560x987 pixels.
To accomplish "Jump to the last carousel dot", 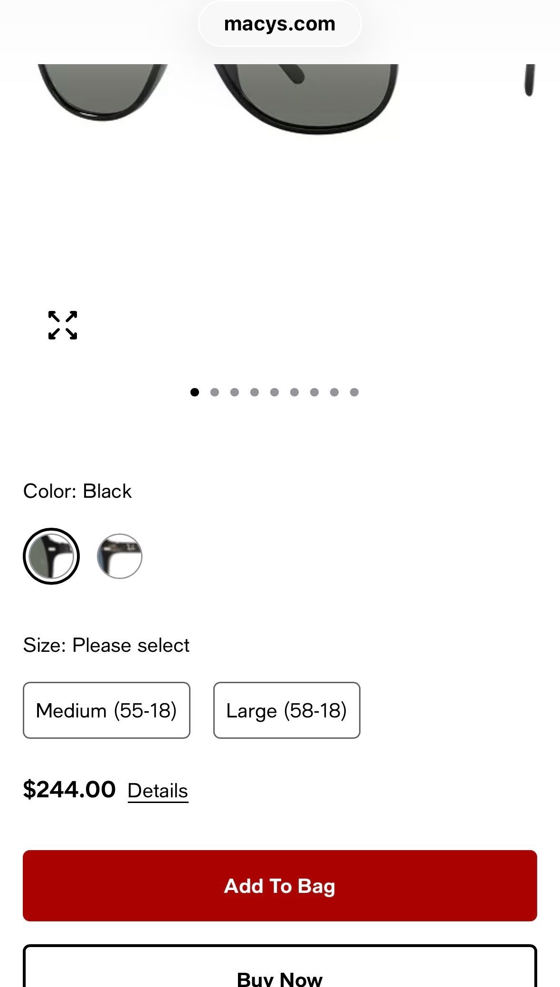I will pyautogui.click(x=354, y=392).
